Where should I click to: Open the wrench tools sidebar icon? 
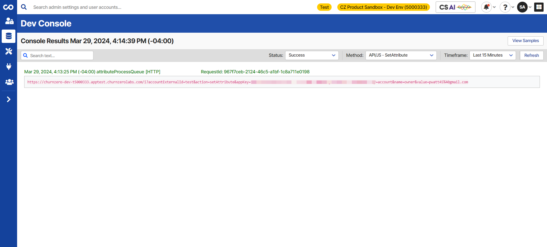tap(9, 51)
